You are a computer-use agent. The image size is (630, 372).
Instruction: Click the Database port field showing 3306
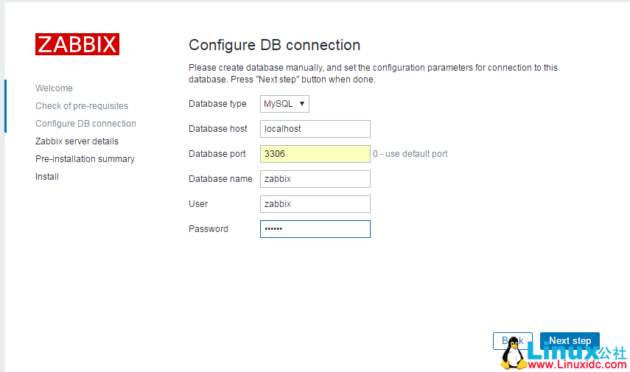point(315,154)
